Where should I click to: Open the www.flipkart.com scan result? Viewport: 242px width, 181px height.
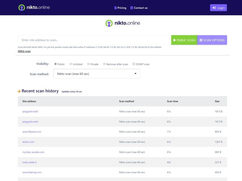click(32, 132)
